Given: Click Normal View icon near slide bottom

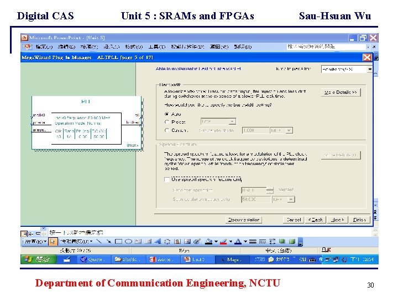Looking at the screenshot, I should pos(24,233).
